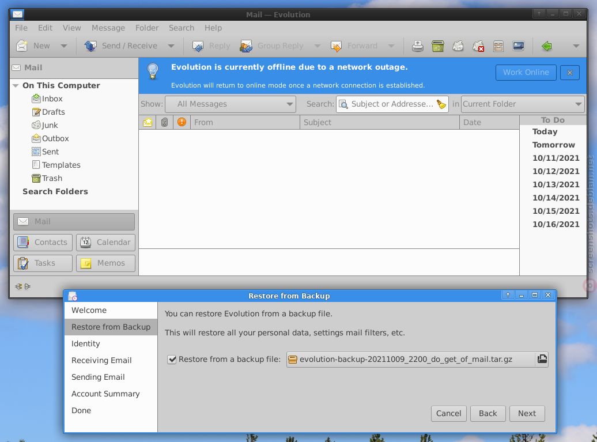This screenshot has height=442, width=597.
Task: Click Back in Restore from Backup dialog
Action: (488, 413)
